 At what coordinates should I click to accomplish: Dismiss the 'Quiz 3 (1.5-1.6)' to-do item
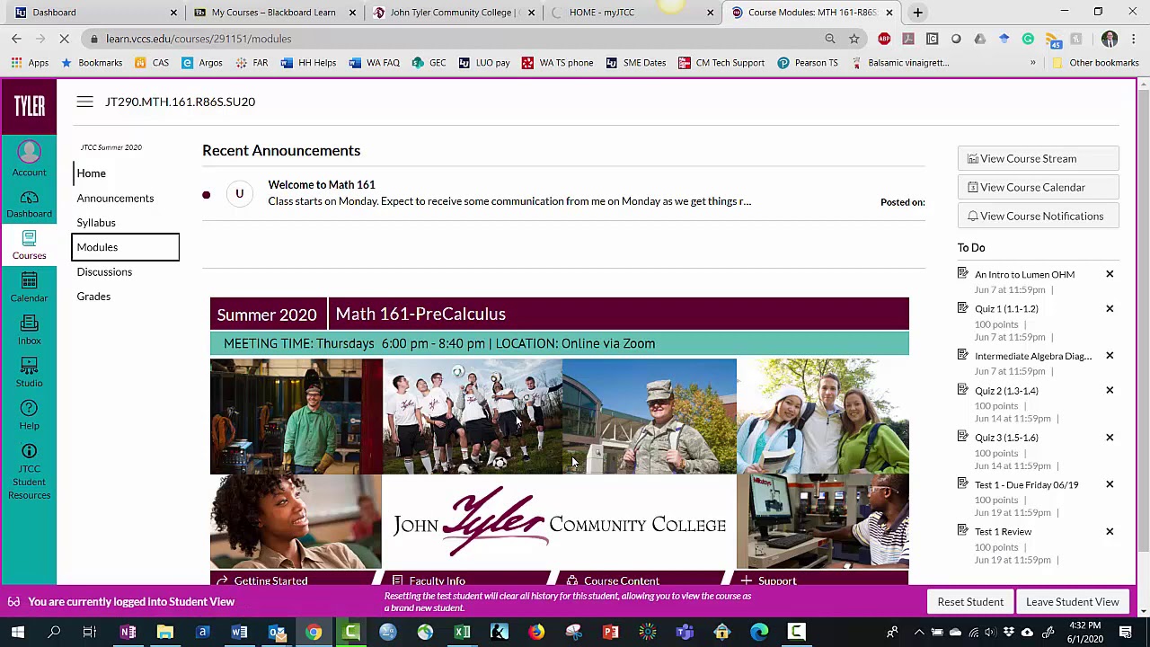click(x=1110, y=437)
